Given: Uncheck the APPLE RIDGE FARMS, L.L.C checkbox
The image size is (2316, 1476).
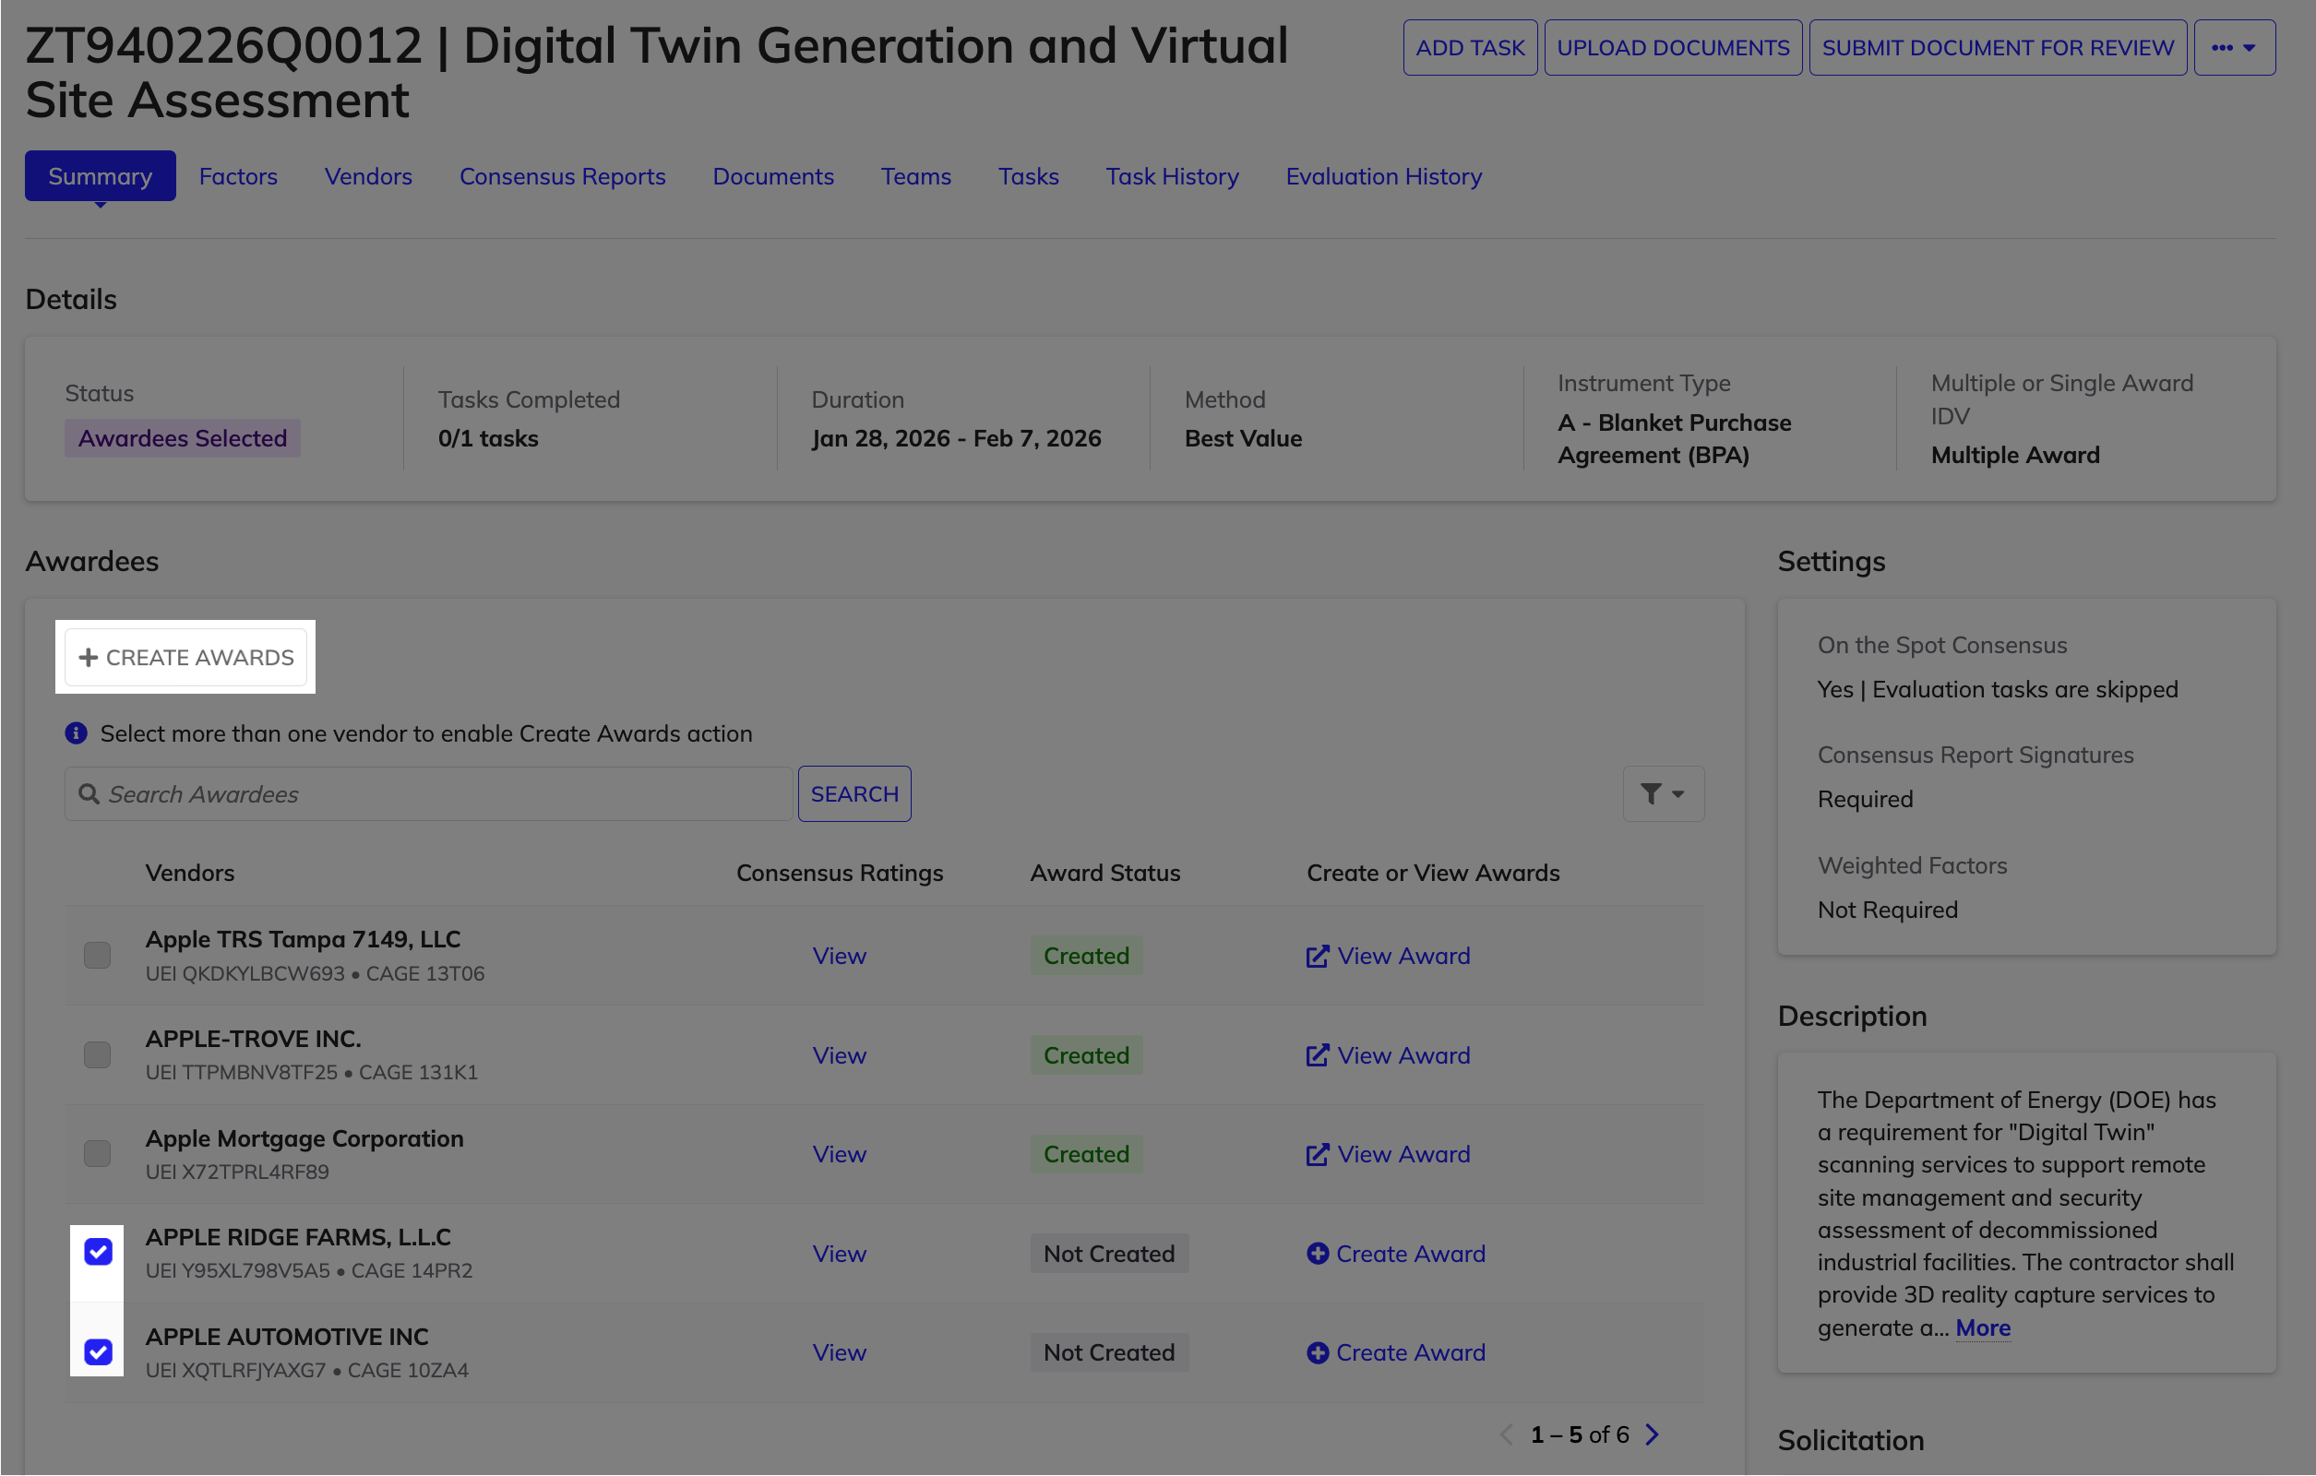Looking at the screenshot, I should coord(97,1252).
